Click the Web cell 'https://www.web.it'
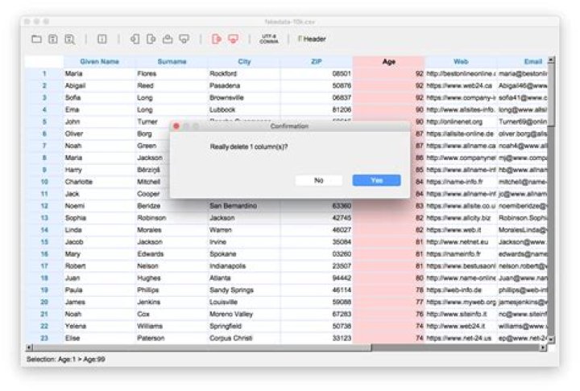This screenshot has height=391, width=580. coord(461,230)
